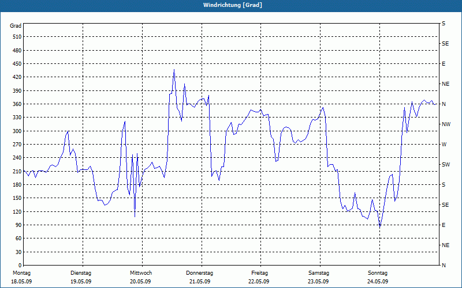Click the 'Grad' unit label on the axis
The width and height of the screenshot is (462, 288).
[x=16, y=26]
